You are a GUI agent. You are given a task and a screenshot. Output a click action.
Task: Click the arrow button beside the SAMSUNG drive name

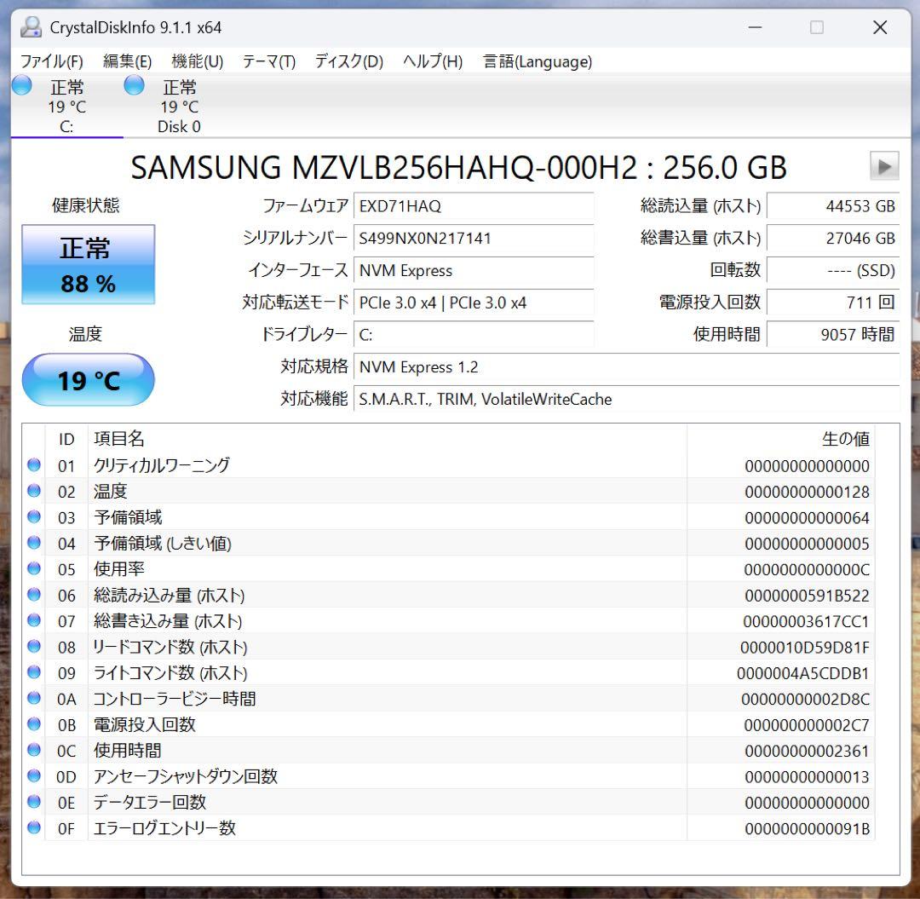[x=884, y=165]
